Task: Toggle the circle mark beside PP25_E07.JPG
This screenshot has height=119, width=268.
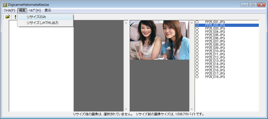Action: click(197, 41)
